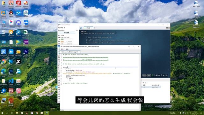Open NetEase Cloud Music desktop icon
The height and width of the screenshot is (115, 204).
coord(18,4)
